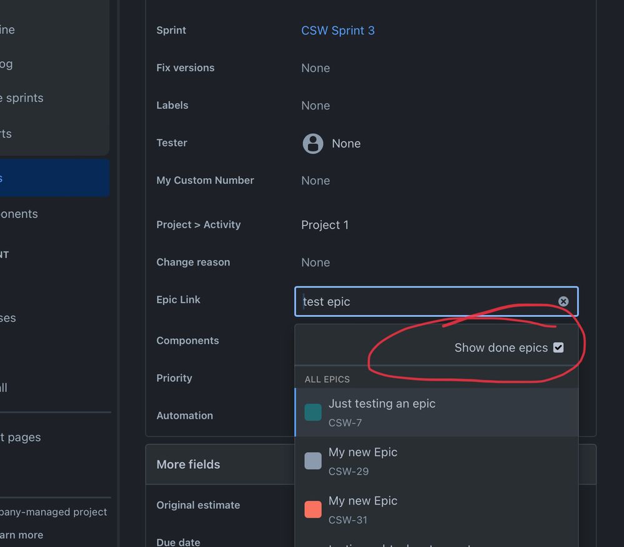This screenshot has width=624, height=547.
Task: Edit the Labels None value
Action: click(x=315, y=106)
